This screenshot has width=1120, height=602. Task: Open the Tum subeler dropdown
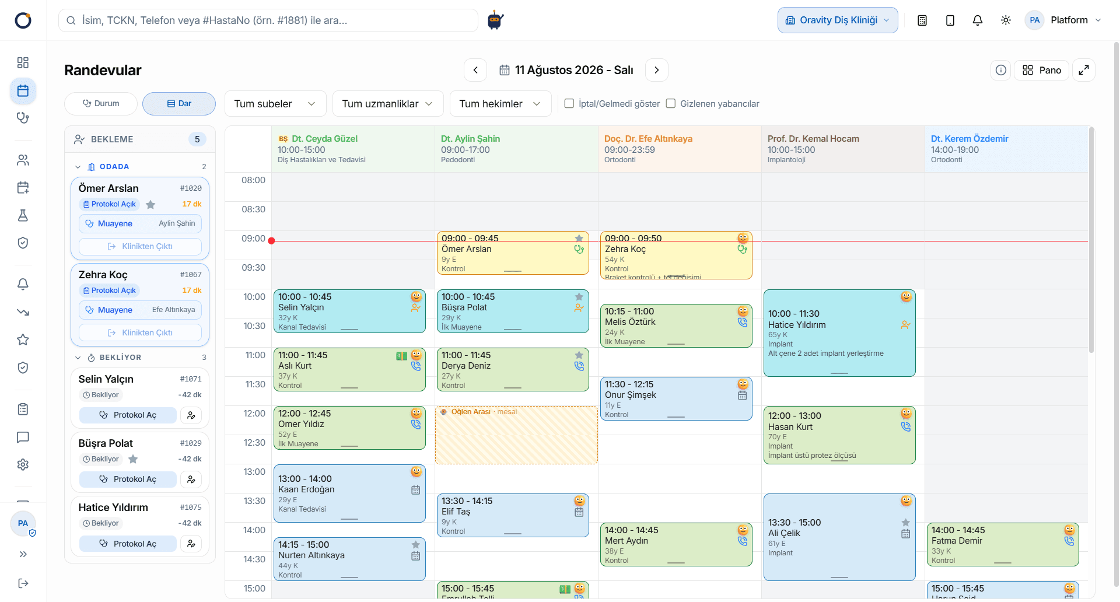coord(275,104)
